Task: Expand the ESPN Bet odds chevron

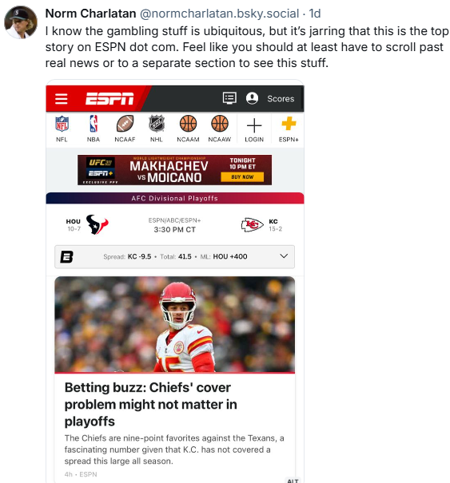Action: click(x=284, y=256)
